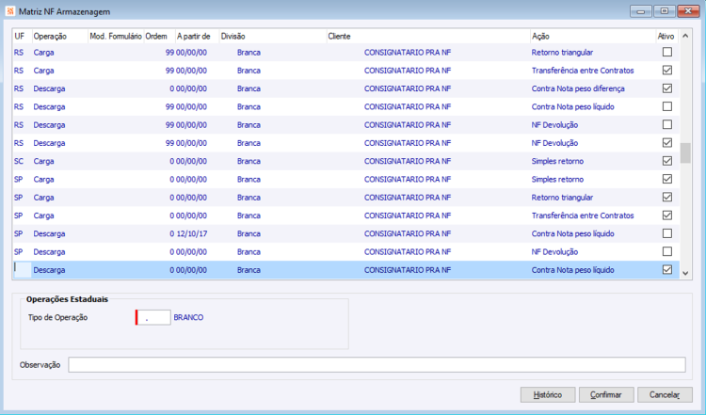Uncheck Ativo for RS Carga Transferência entre Contratos

pyautogui.click(x=666, y=71)
